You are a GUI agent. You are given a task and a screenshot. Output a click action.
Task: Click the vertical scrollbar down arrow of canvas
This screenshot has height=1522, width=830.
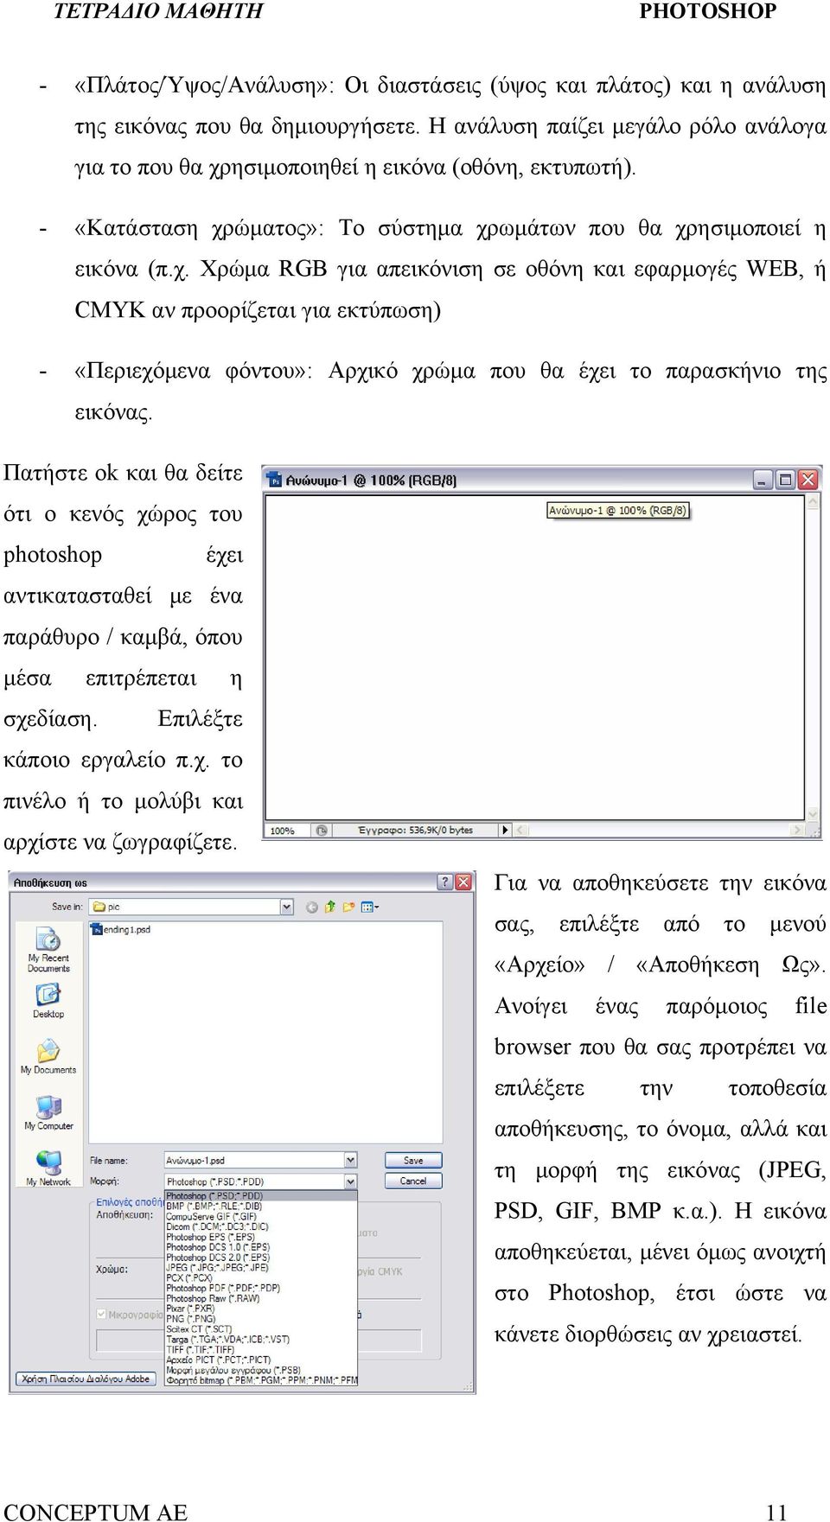[813, 814]
